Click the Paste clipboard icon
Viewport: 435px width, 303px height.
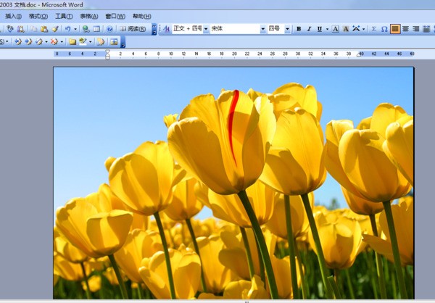tap(44, 29)
